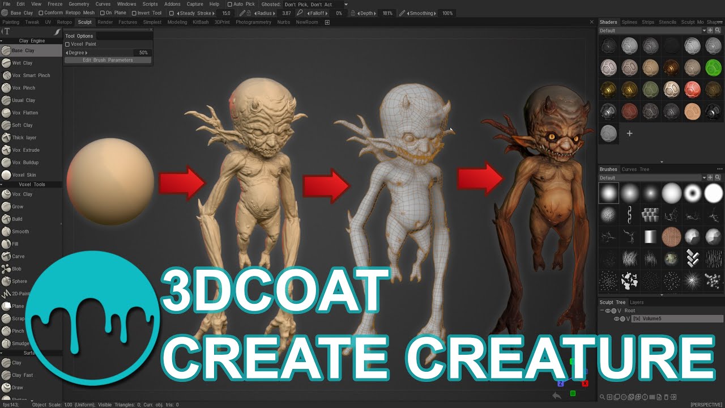Activate the Grow voxel tool

tap(31, 207)
